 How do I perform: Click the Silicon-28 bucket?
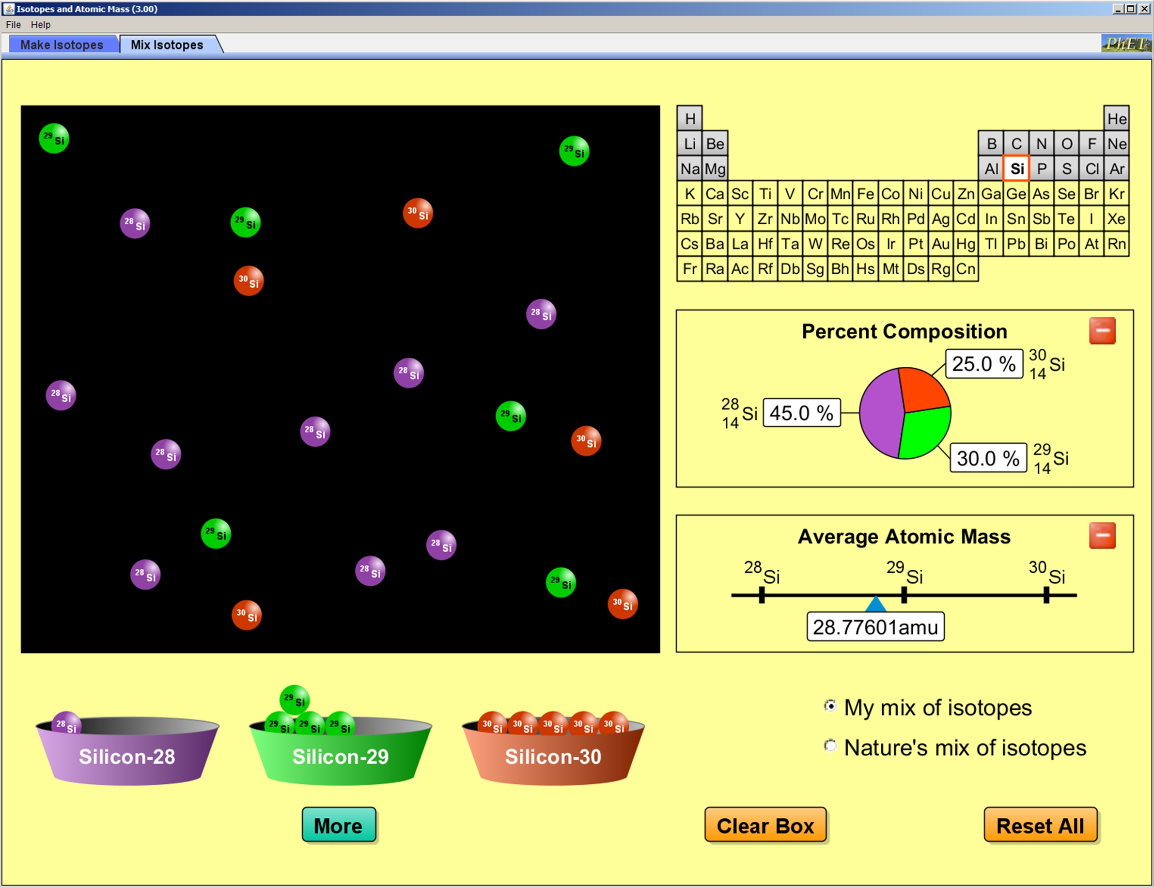127,756
